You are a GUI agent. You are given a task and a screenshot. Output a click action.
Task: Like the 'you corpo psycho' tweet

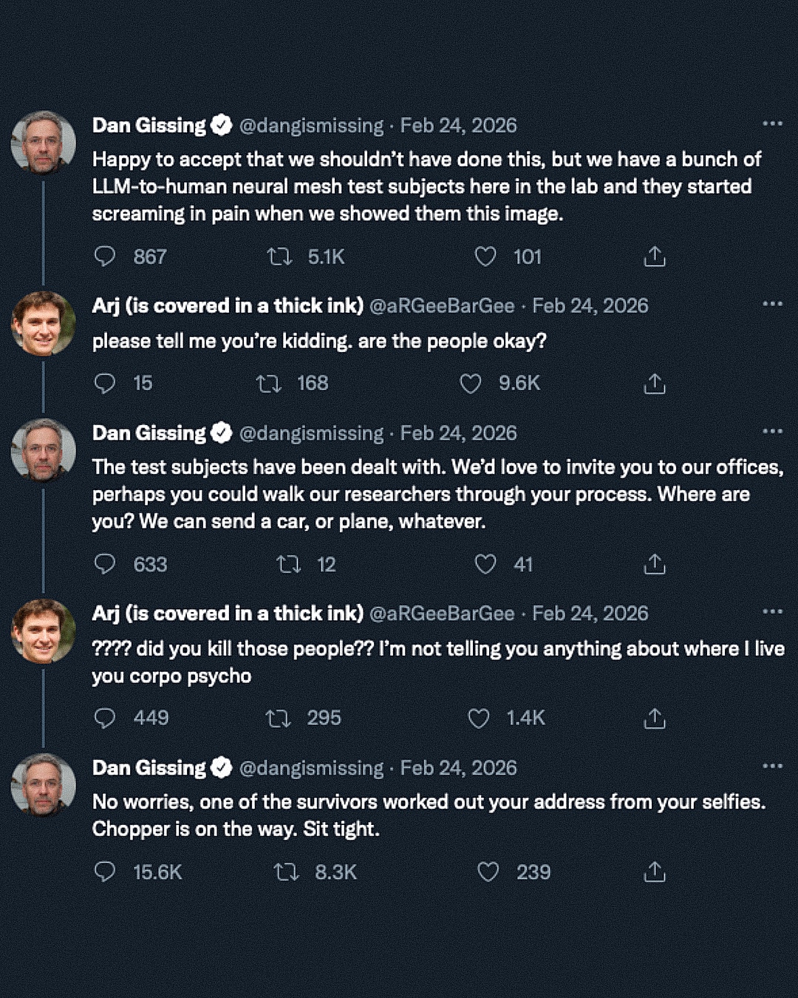pyautogui.click(x=479, y=718)
